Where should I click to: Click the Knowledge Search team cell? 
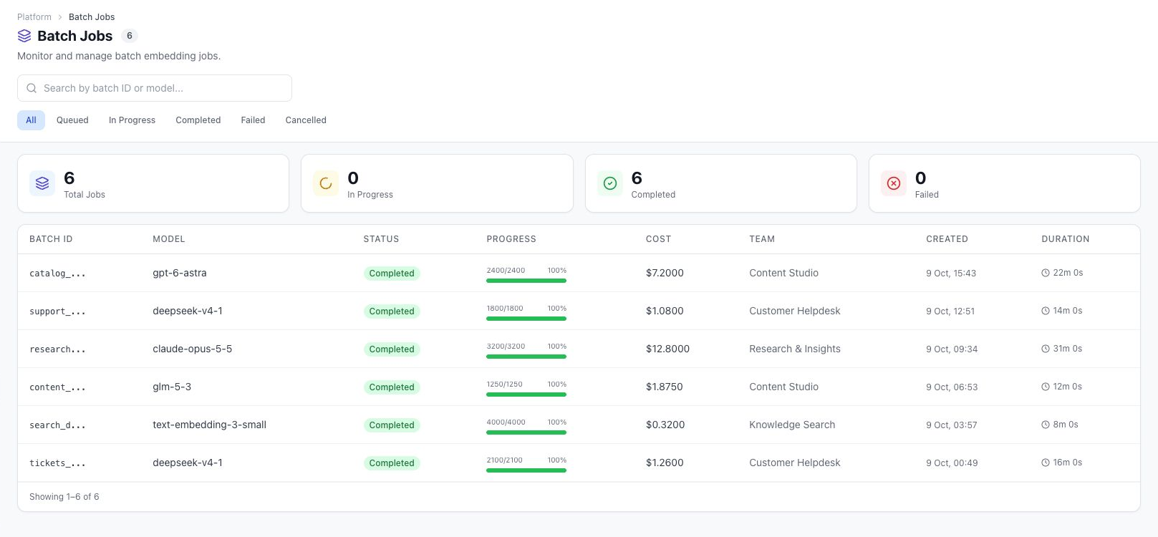(792, 425)
